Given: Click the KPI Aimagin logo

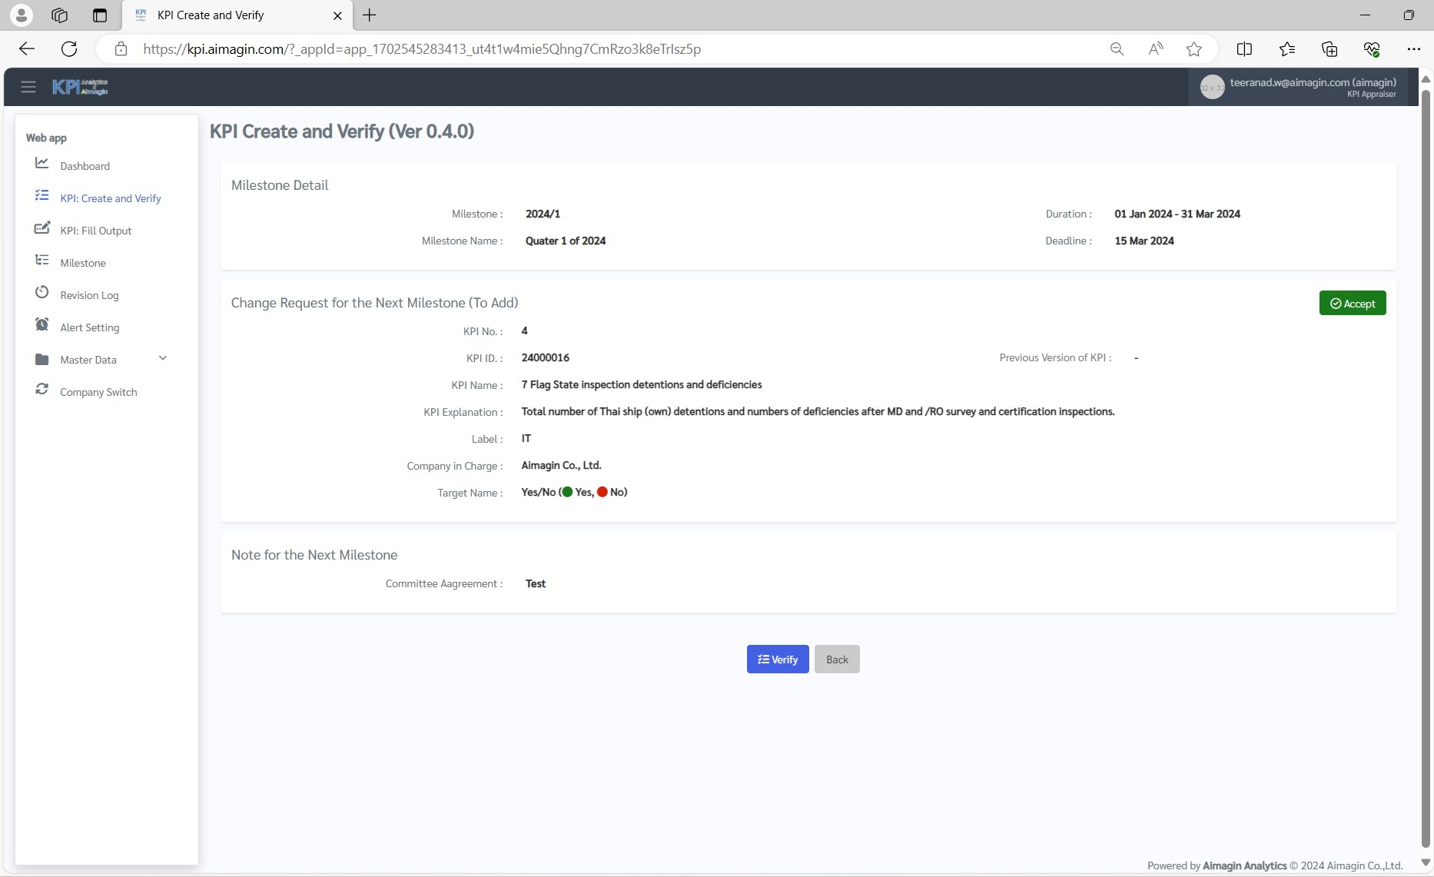Looking at the screenshot, I should click(80, 87).
